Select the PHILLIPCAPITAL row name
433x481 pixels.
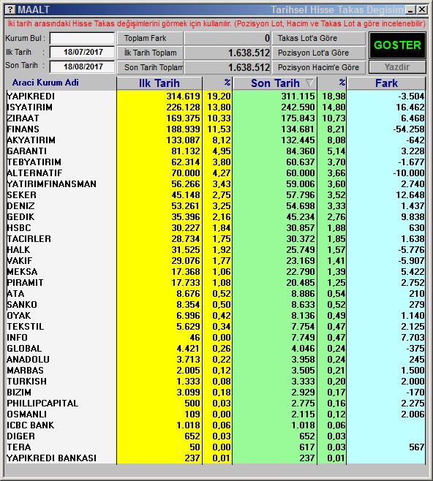42,404
